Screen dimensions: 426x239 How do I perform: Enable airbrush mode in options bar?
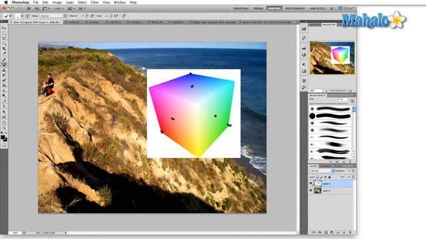pyautogui.click(x=116, y=16)
